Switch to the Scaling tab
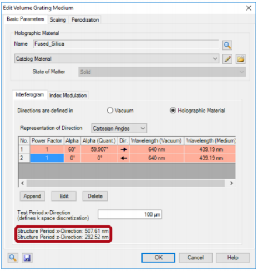Image resolution: width=258 pixels, height=271 pixels. click(58, 19)
